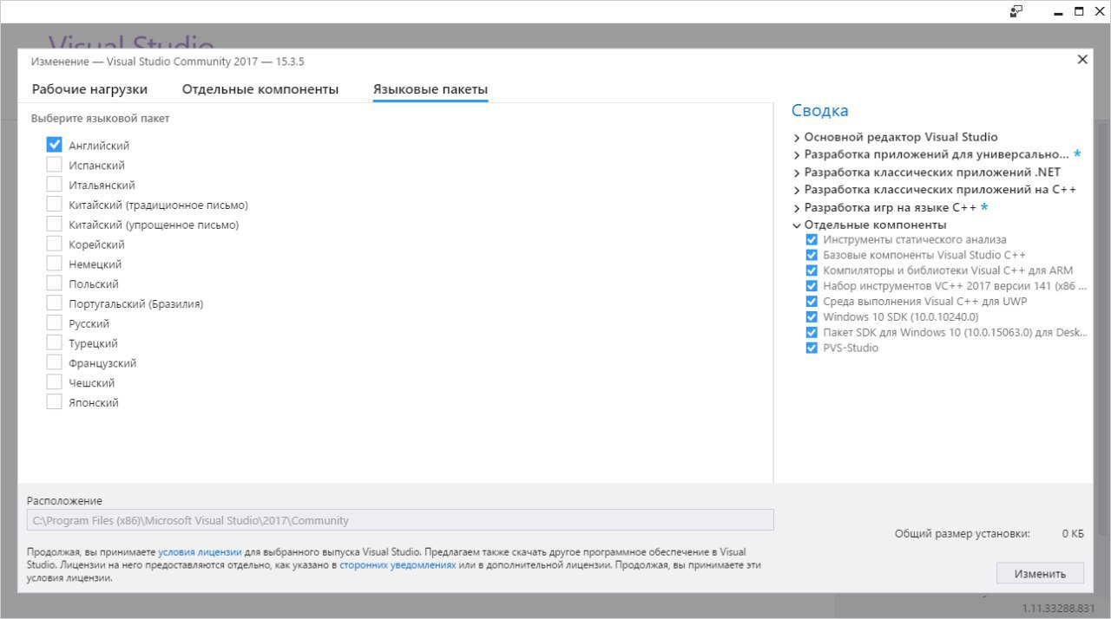Expand Разработка приложений для универсальной summary item
The width and height of the screenshot is (1111, 619).
pos(796,154)
